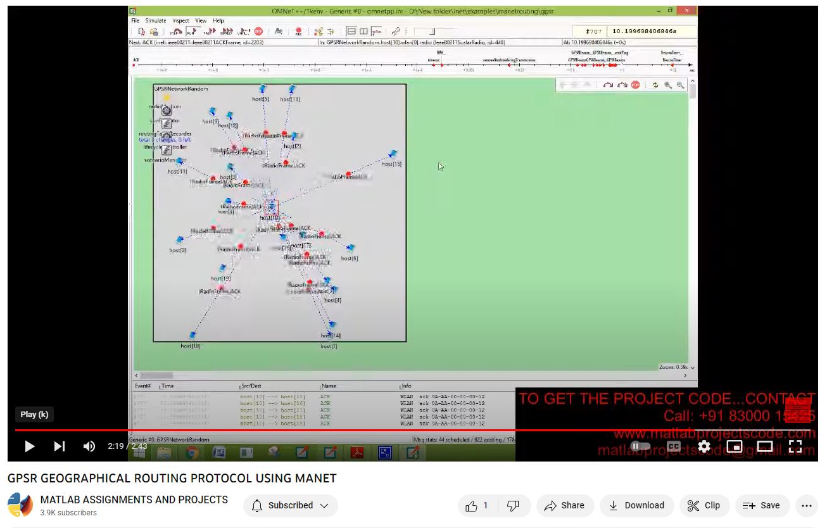Select the host[18] node in network

coord(193,336)
